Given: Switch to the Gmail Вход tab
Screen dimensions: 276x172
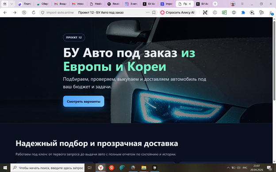Looking at the screenshot, I should pos(61,4).
